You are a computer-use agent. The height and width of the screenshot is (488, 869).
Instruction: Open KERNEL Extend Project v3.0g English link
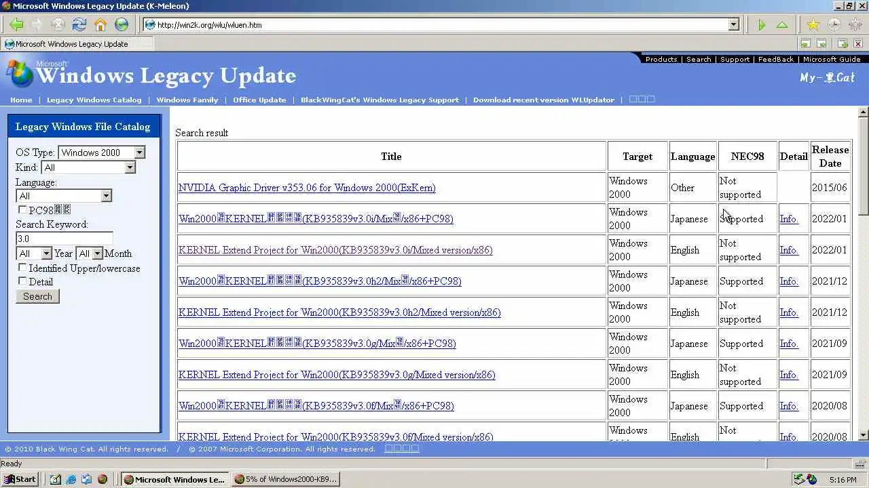tap(337, 375)
